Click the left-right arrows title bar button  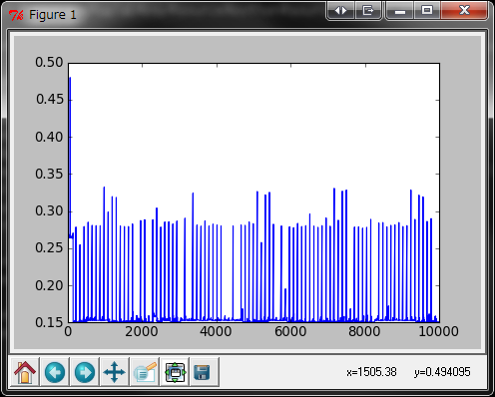click(x=340, y=11)
